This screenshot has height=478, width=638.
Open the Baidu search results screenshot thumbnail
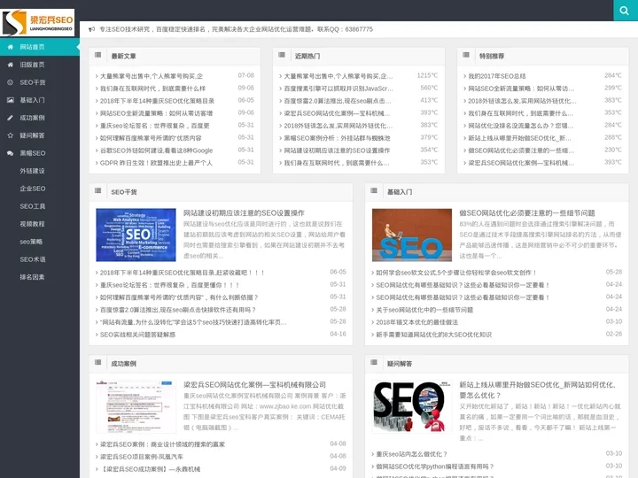tap(136, 406)
